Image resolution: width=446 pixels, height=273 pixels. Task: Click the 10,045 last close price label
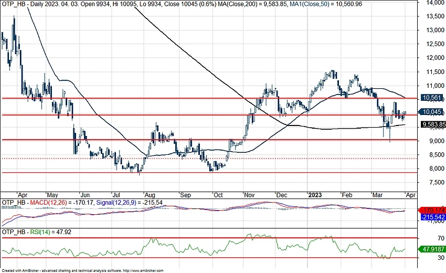[431, 112]
